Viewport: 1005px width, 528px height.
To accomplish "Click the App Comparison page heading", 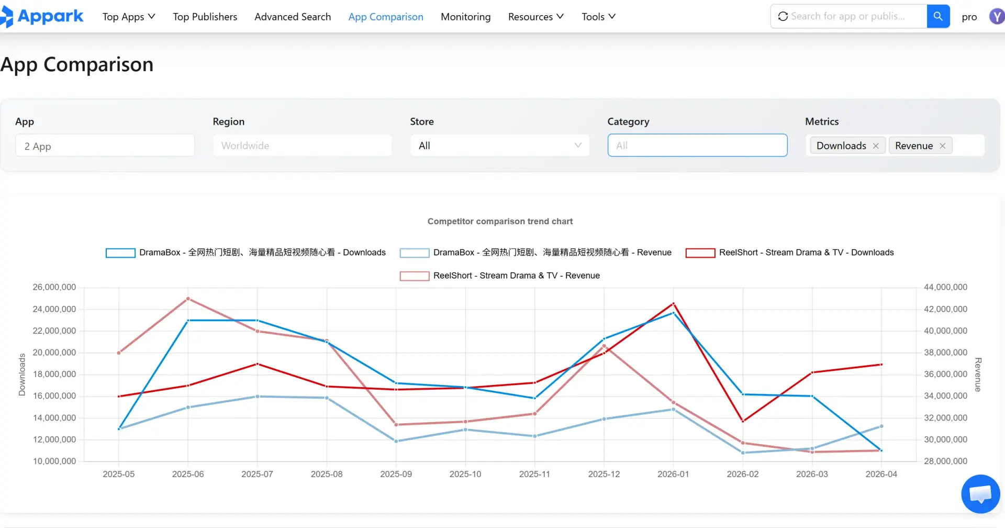I will pos(77,64).
